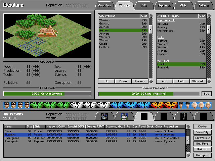Click the Edit Worklist button

click(x=202, y=138)
